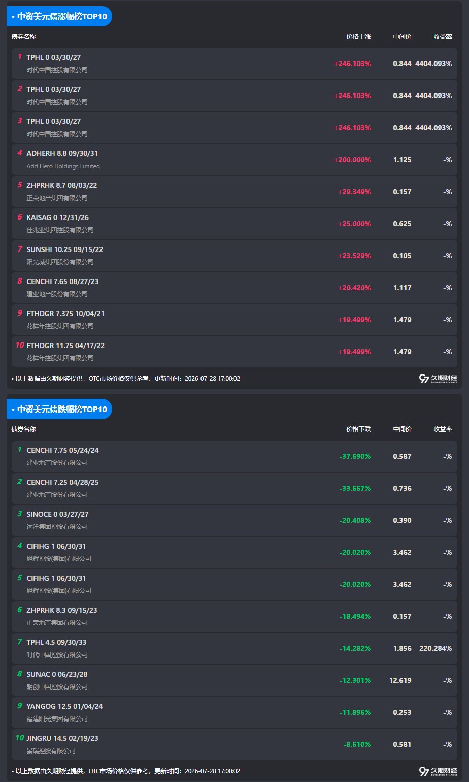Open the KAISAG 0 12/31/26 bond entry
Screen dimensions: 469x782
click(234, 224)
